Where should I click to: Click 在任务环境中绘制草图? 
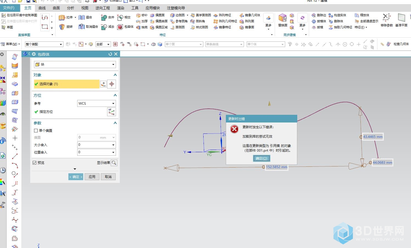point(19,15)
